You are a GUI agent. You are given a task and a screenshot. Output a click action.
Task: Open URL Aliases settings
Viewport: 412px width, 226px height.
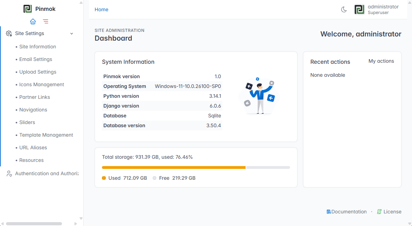(33, 148)
